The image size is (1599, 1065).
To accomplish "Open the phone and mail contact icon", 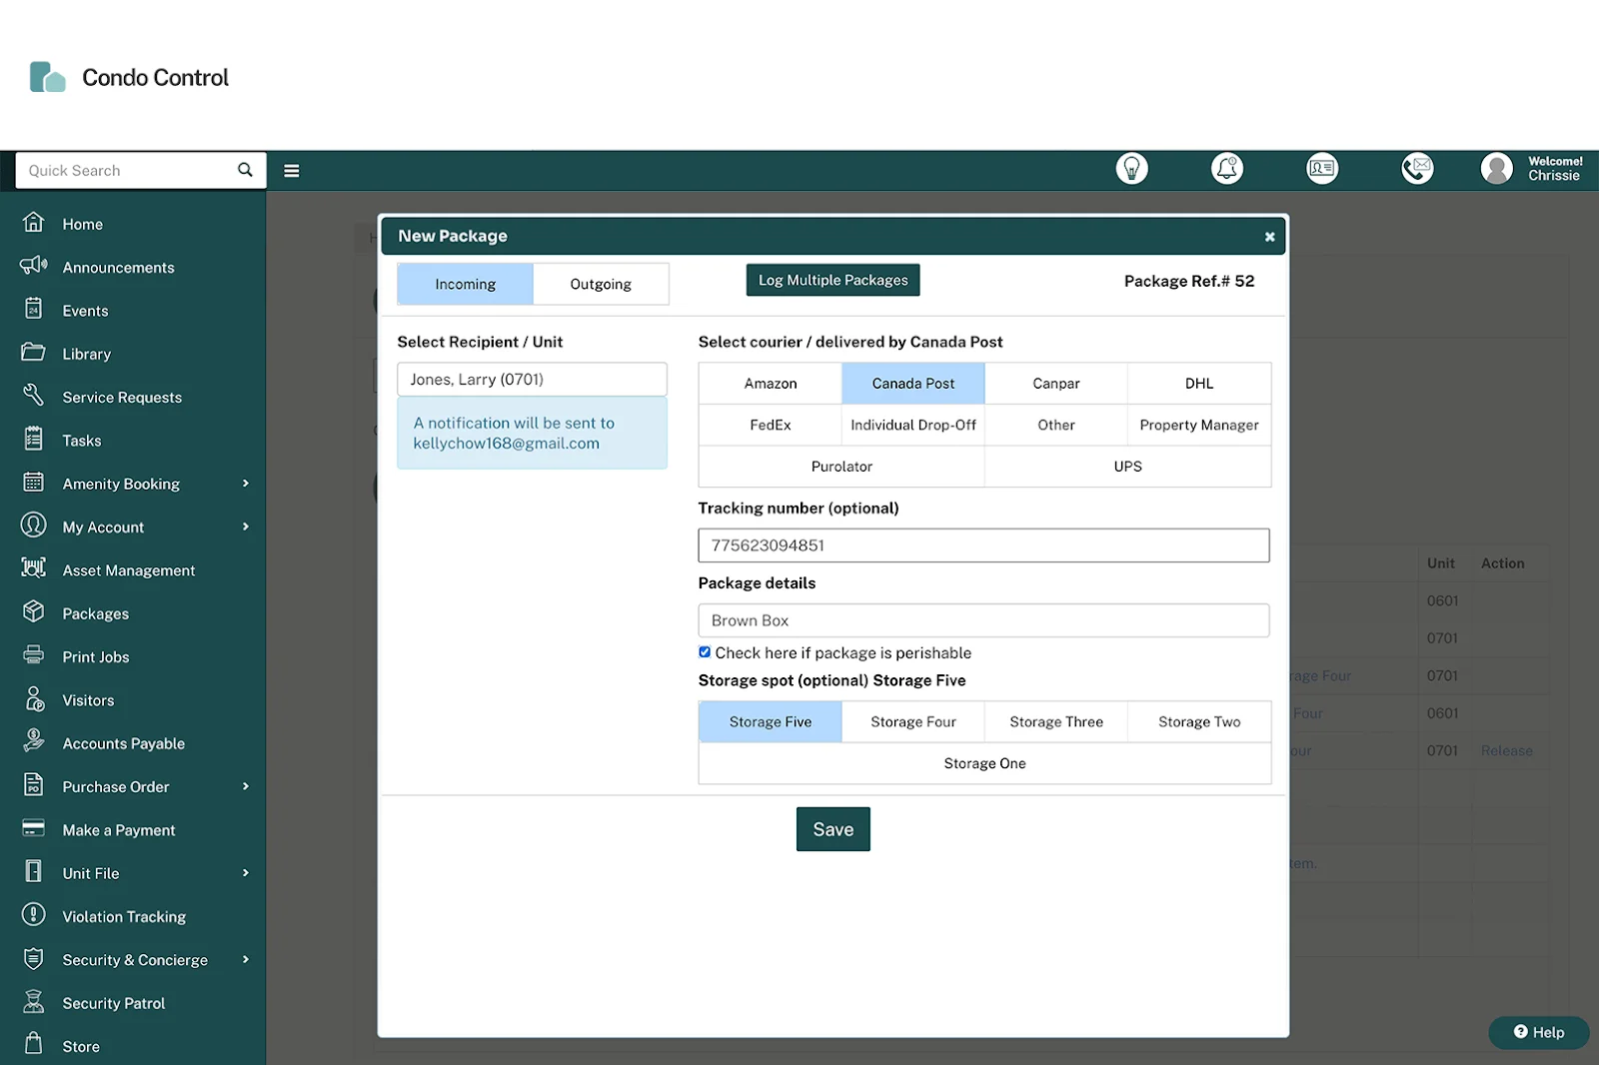I will (x=1416, y=169).
